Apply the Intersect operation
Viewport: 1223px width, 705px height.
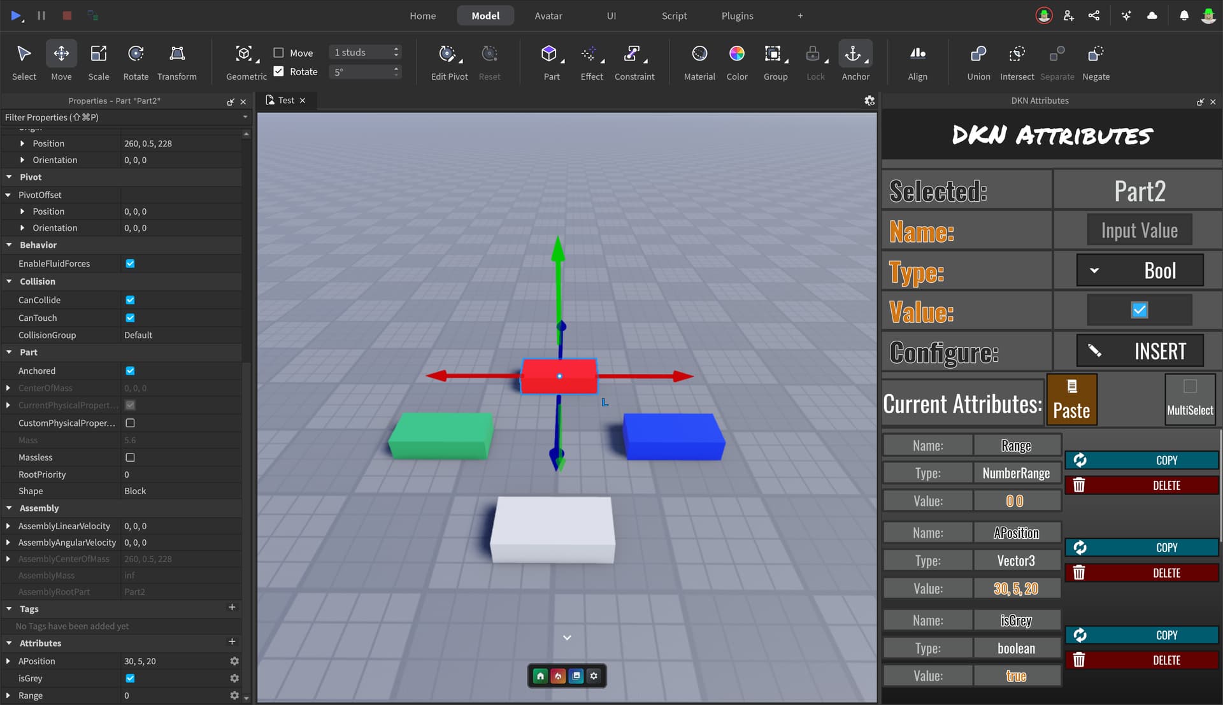[x=1017, y=62]
